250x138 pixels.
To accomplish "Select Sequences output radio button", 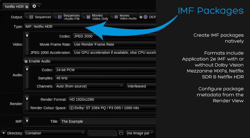I will pyautogui.click(x=27, y=17).
